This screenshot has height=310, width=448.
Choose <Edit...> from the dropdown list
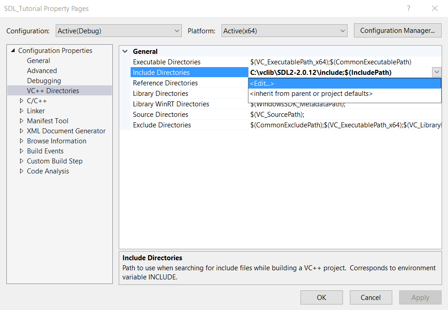pos(345,84)
